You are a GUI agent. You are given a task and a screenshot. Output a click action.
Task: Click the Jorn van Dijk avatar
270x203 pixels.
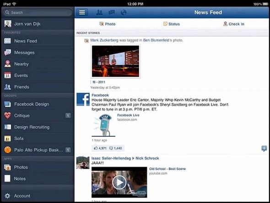coord(8,24)
